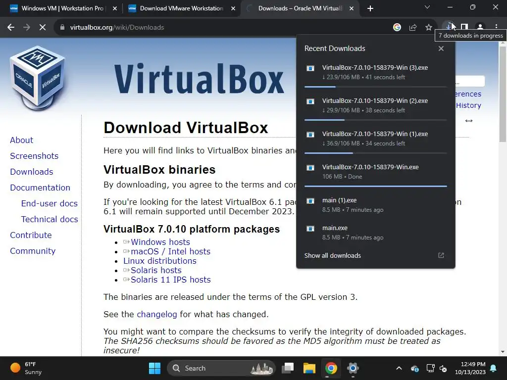The image size is (507, 380).
Task: Click the taskbar Search box
Action: (221, 368)
